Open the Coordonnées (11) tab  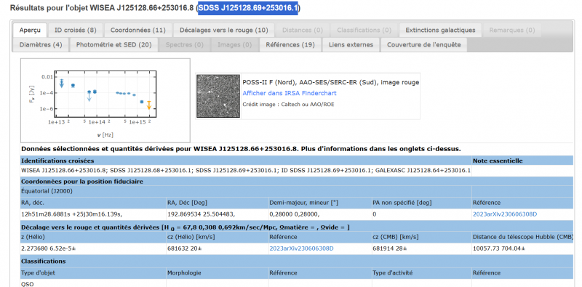[x=138, y=30]
